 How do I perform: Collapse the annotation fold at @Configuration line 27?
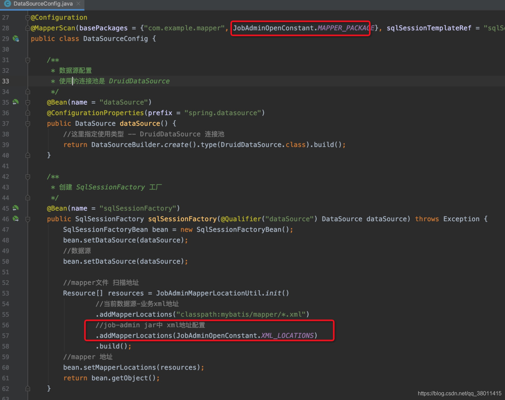coord(28,17)
